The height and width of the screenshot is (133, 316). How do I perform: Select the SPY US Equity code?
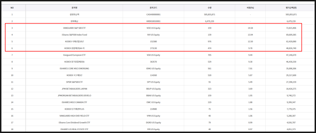click(153, 82)
